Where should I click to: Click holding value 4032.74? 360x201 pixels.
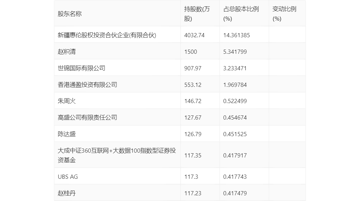point(194,35)
